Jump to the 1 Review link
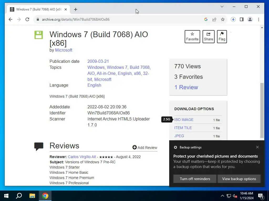Image resolution: width=269 pixels, height=201 pixels. (186, 87)
